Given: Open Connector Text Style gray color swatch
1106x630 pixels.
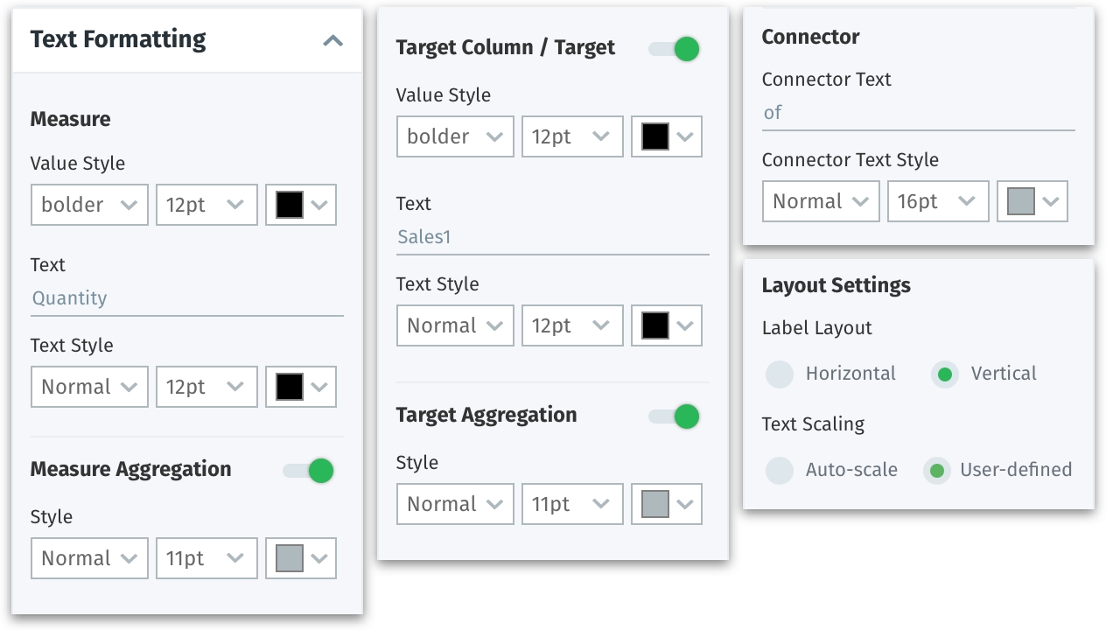Looking at the screenshot, I should (x=1032, y=201).
